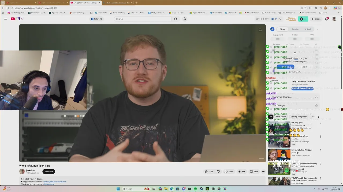This screenshot has height=192, width=343.
Task: Select the 'Gaming computers' chip
Action: [x=299, y=117]
